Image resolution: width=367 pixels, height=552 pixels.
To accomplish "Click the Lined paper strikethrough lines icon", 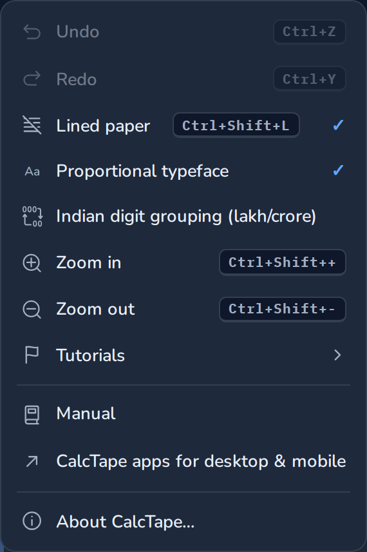I will coord(32,125).
